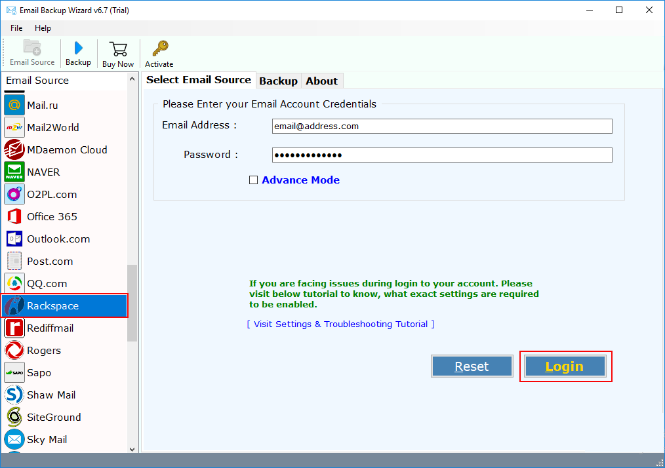
Task: Select the Sapo icon
Action: (x=14, y=372)
